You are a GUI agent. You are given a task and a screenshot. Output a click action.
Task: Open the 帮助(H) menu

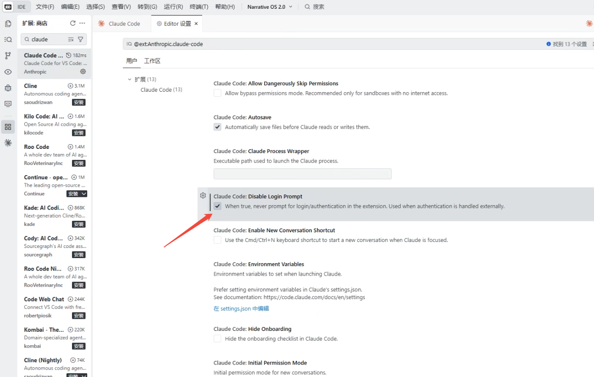pyautogui.click(x=225, y=7)
